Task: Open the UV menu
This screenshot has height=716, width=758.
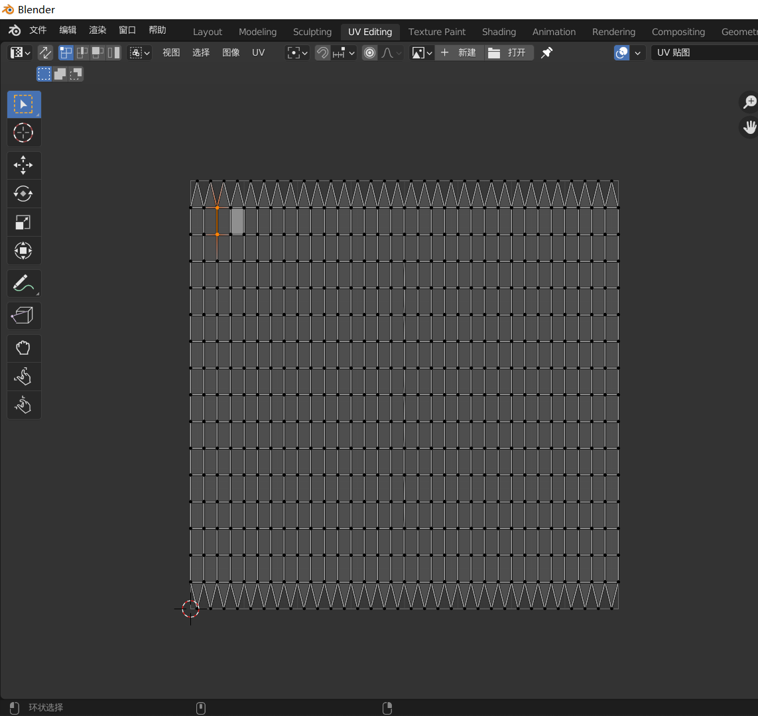Action: pyautogui.click(x=258, y=52)
